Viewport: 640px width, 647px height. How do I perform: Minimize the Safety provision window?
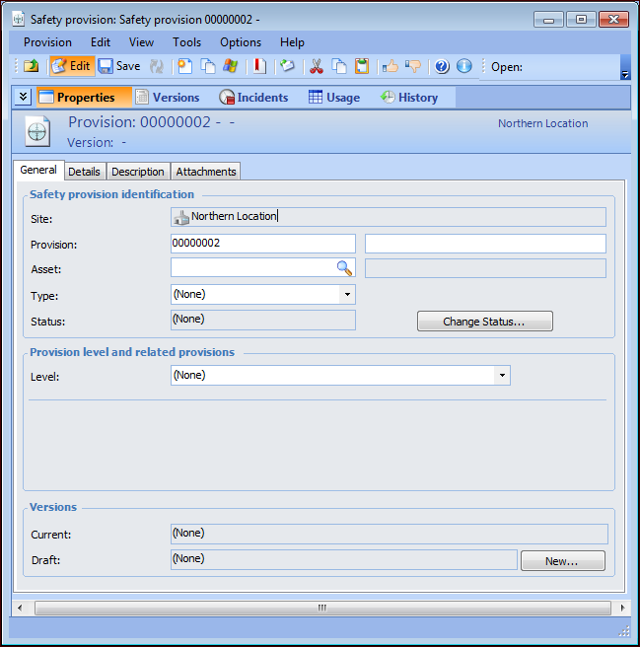(548, 20)
